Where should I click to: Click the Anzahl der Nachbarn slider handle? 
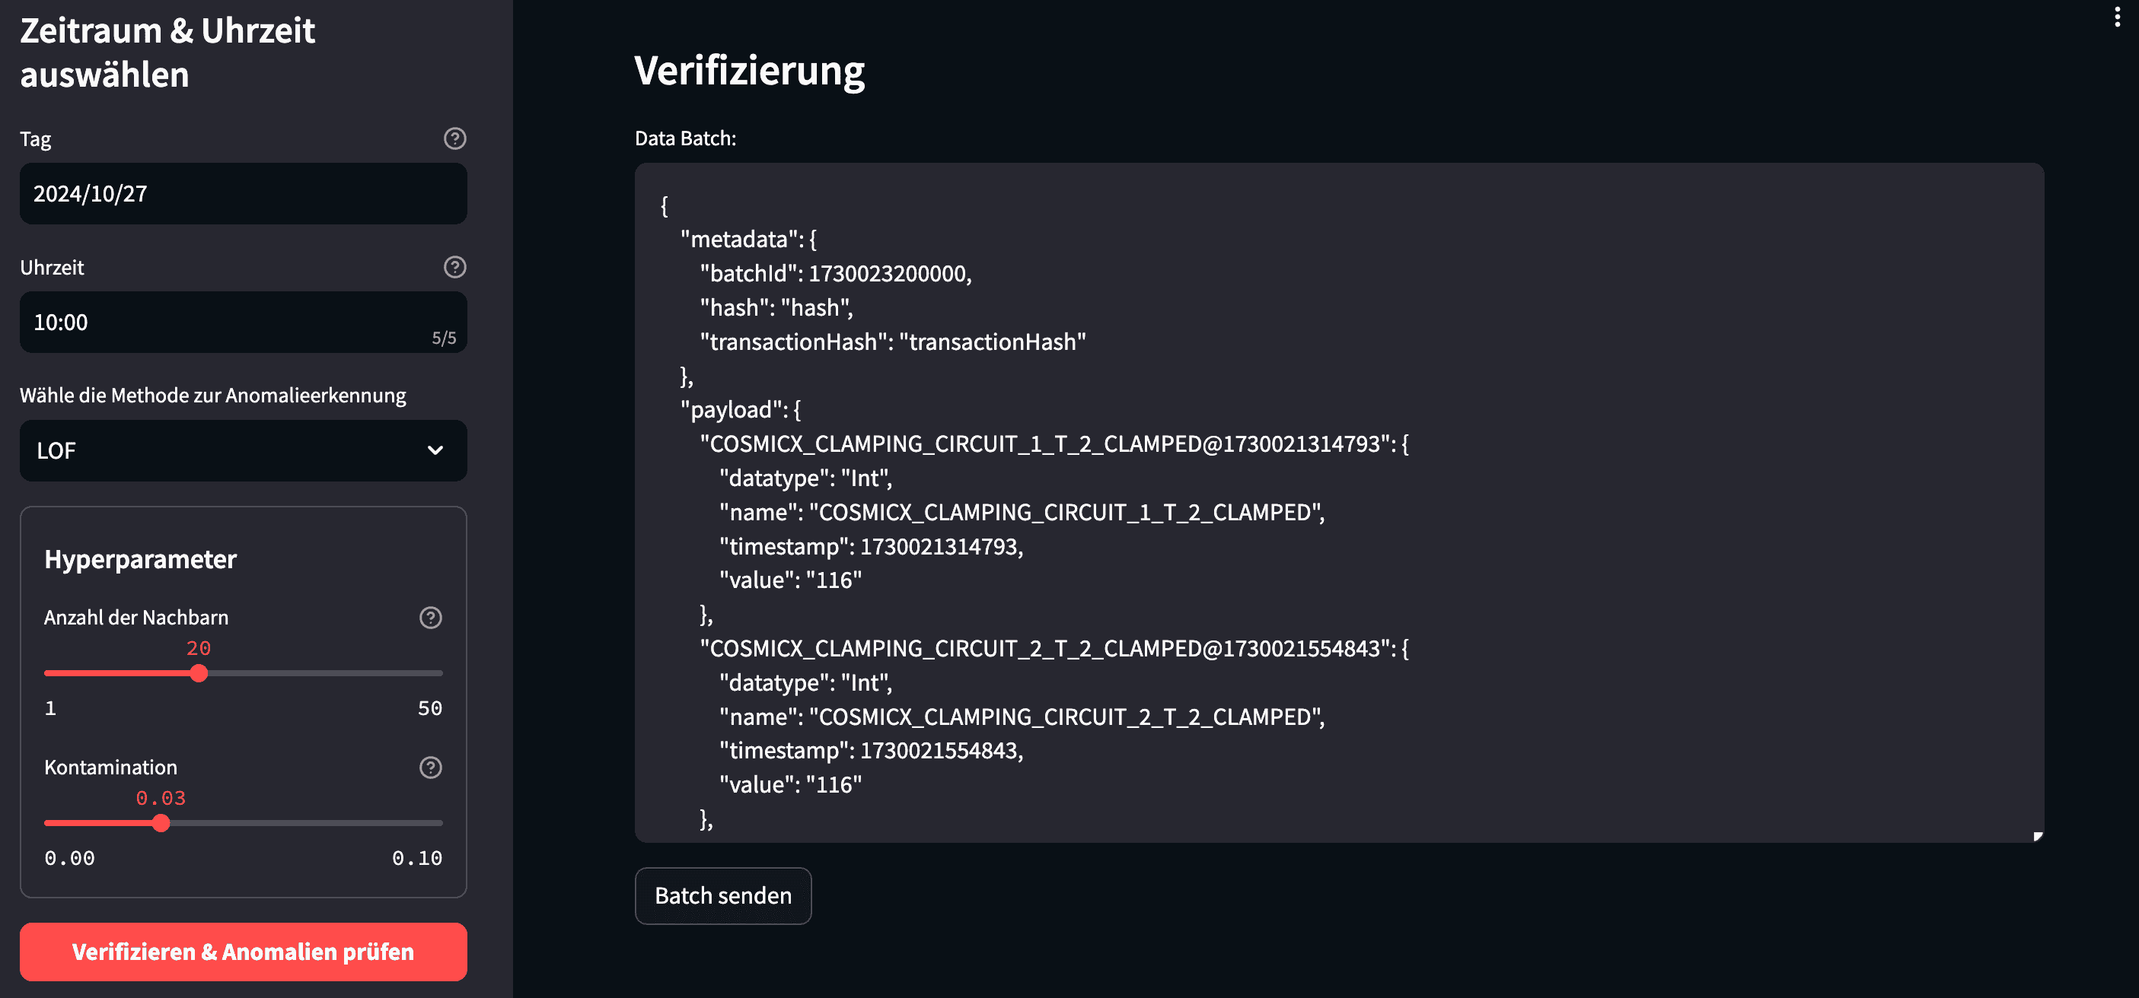tap(199, 674)
